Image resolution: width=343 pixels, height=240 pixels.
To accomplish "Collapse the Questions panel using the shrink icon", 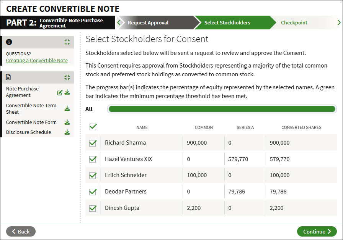I will click(x=67, y=42).
